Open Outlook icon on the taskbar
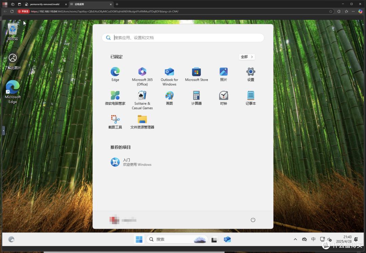This screenshot has width=366, height=253. (227, 239)
